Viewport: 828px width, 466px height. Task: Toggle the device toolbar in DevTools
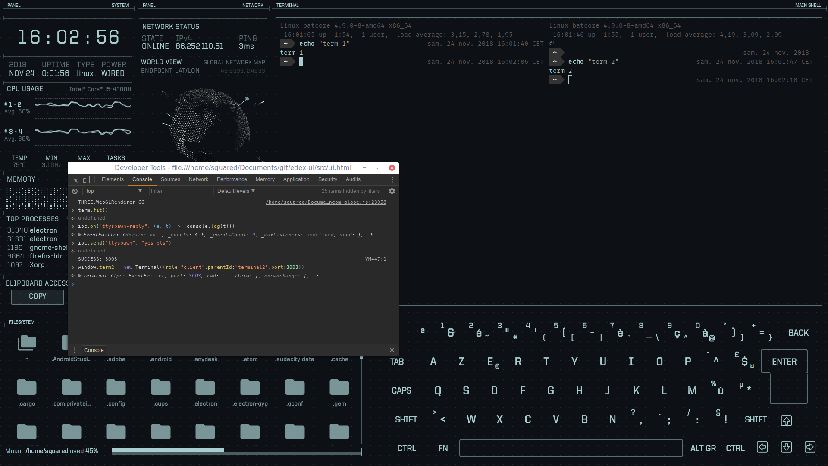[86, 179]
